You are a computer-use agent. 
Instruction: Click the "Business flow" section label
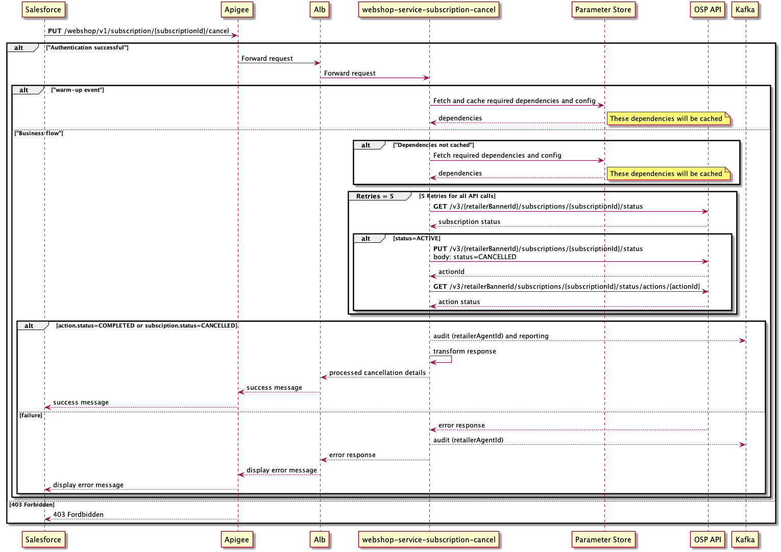[x=39, y=133]
